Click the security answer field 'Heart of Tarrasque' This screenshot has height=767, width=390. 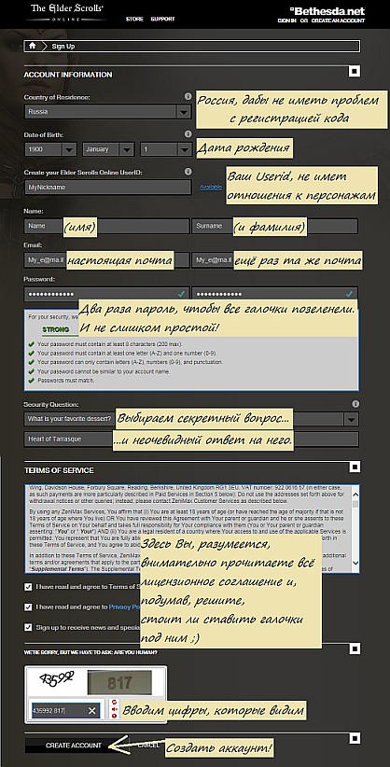[191, 439]
